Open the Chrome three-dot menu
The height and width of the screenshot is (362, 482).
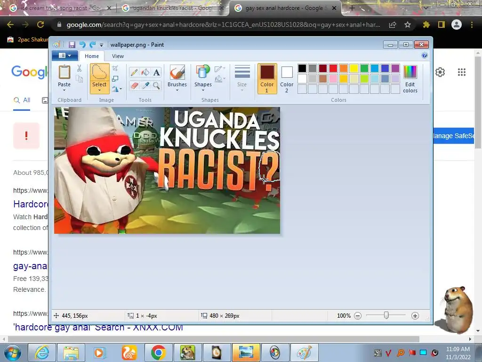(x=472, y=25)
